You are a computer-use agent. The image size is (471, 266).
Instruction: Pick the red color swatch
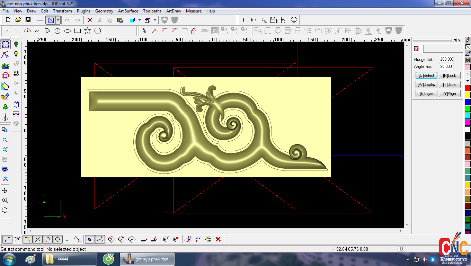click(x=468, y=88)
